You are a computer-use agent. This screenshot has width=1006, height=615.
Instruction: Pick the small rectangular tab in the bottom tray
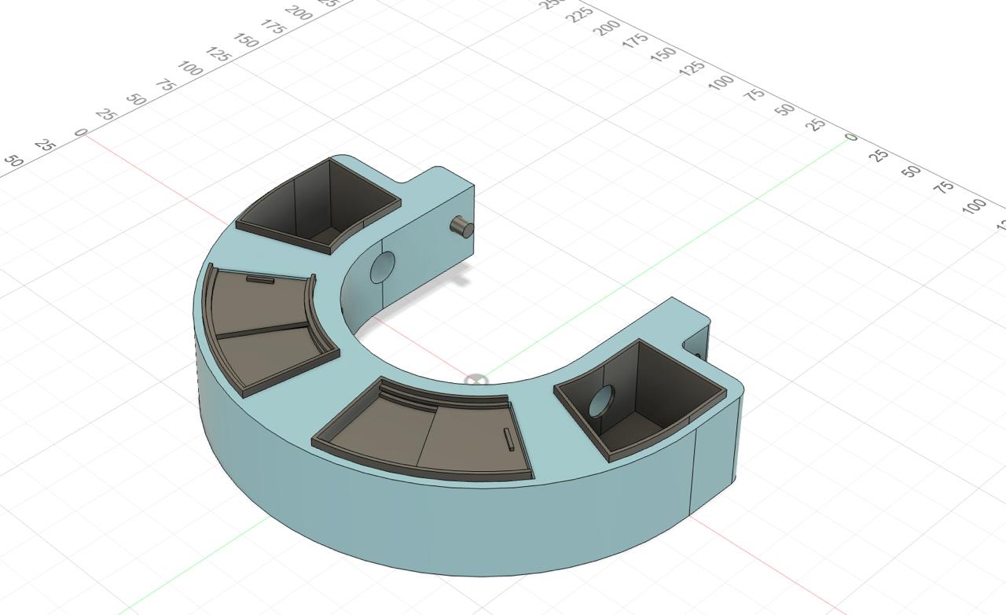click(x=509, y=439)
